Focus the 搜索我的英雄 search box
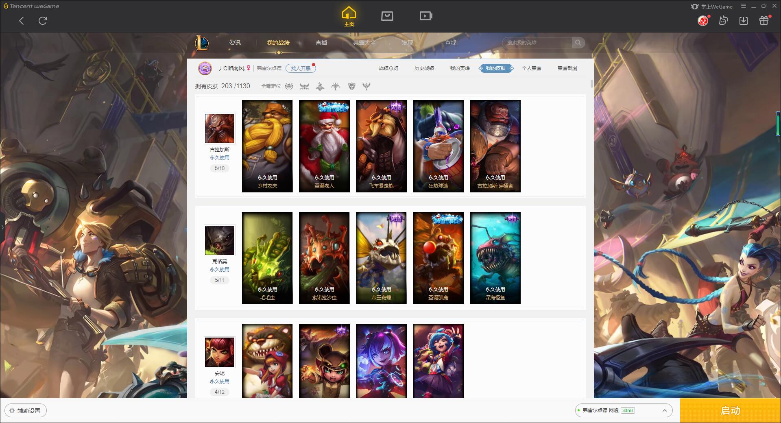This screenshot has height=423, width=781. 537,43
